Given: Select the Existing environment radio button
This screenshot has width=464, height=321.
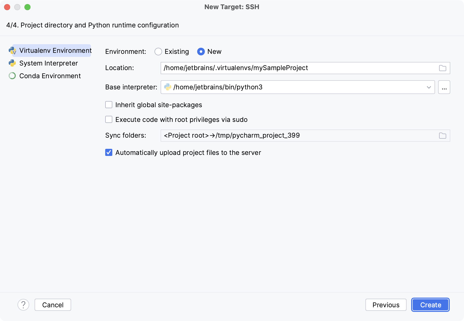Looking at the screenshot, I should click(158, 52).
